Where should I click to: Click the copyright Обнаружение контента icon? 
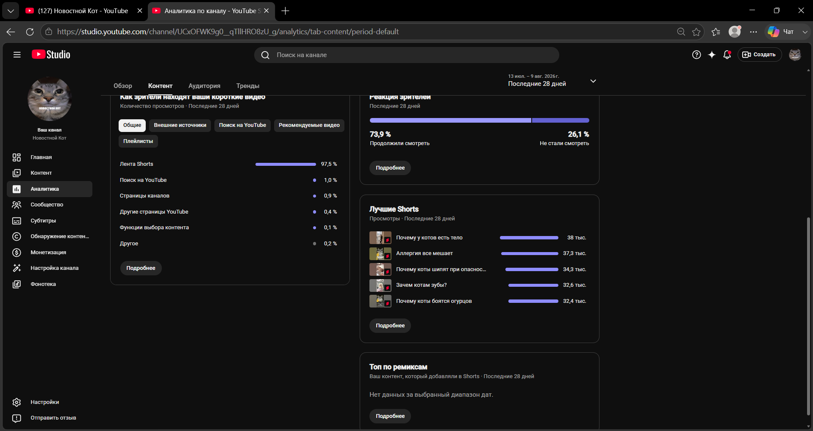coord(17,236)
